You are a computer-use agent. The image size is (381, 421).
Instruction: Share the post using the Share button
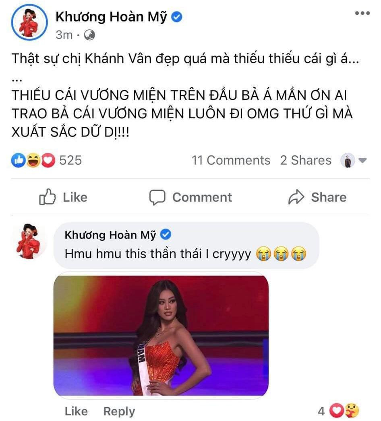tap(317, 197)
